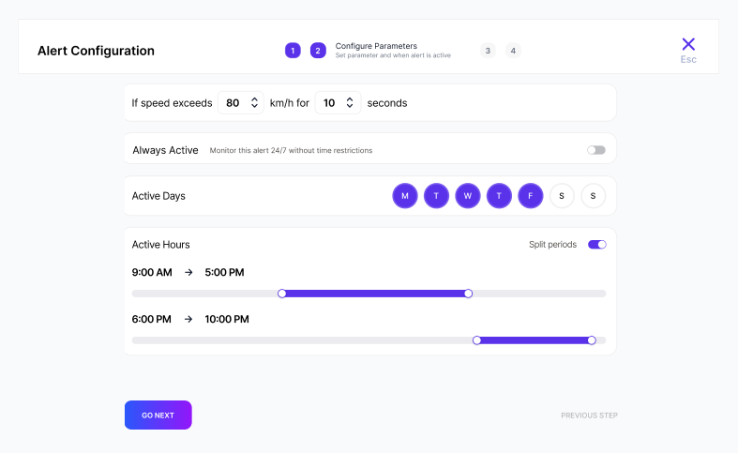The image size is (738, 453).
Task: Close the dialog with the X icon
Action: [x=688, y=44]
